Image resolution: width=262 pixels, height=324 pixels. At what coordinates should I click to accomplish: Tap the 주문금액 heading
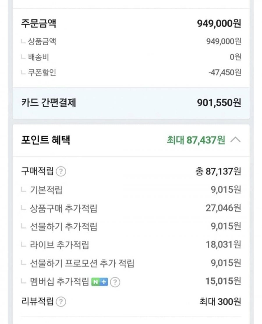(x=39, y=23)
